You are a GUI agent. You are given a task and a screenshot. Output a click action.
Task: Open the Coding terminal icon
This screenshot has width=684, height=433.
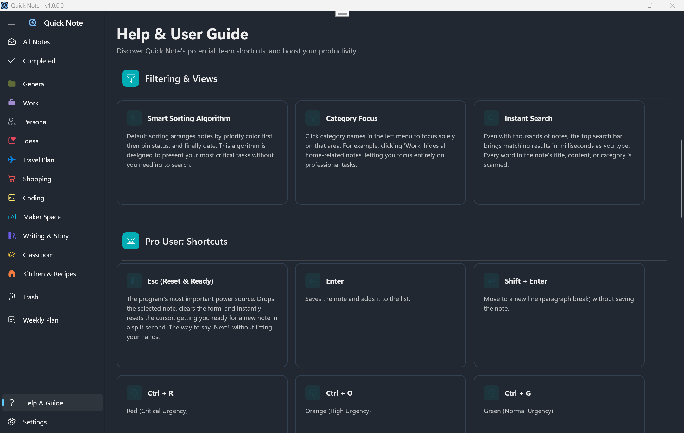coord(12,198)
